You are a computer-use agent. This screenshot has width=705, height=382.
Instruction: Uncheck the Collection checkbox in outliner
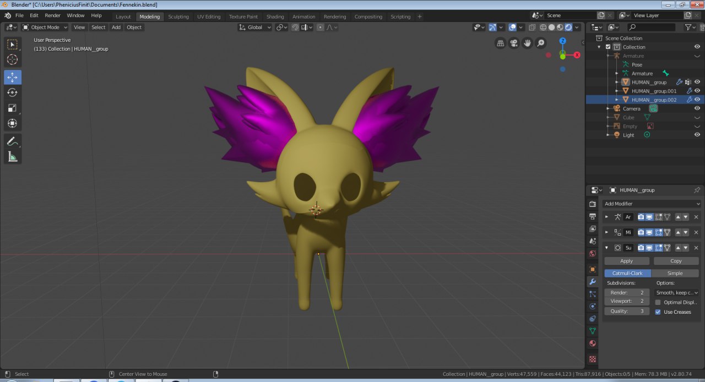tap(608, 47)
